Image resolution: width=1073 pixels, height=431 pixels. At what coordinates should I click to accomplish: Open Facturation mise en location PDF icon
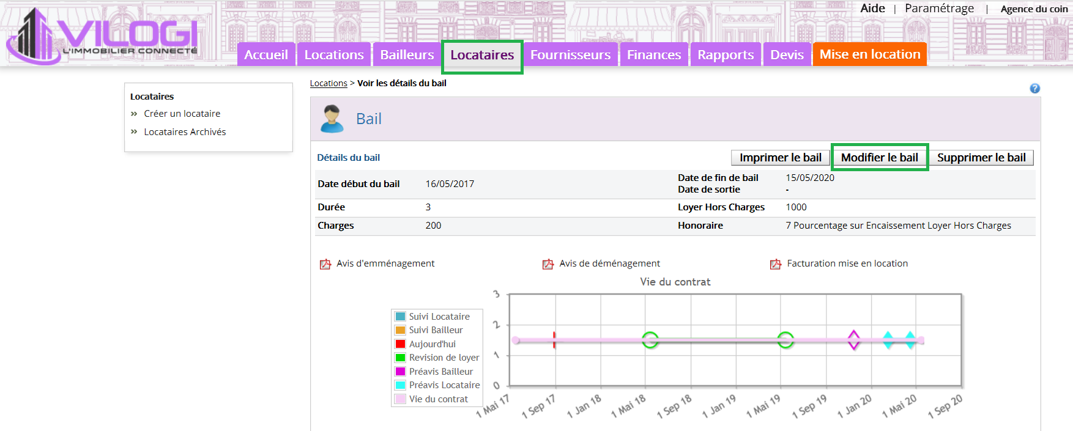pyautogui.click(x=776, y=264)
